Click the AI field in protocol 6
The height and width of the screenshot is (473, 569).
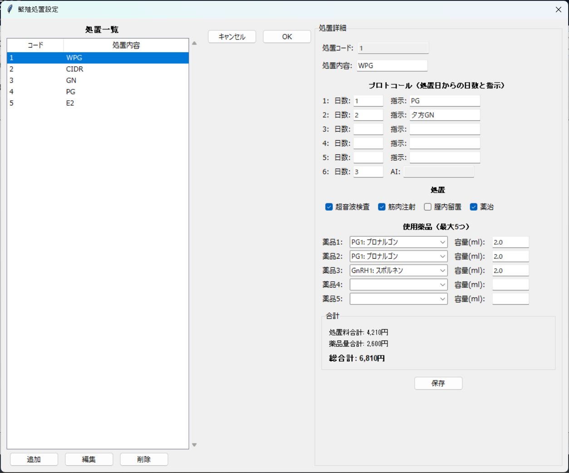439,172
